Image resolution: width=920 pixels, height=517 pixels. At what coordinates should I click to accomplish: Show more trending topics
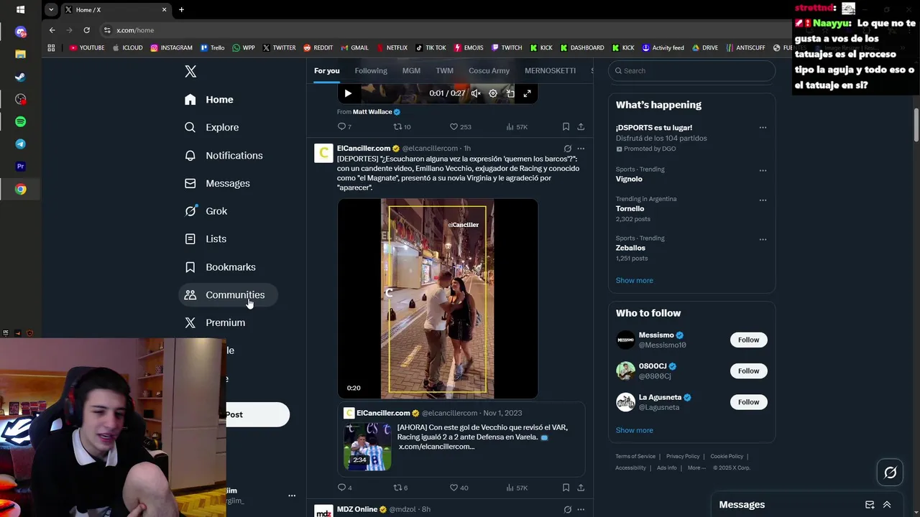[634, 280]
